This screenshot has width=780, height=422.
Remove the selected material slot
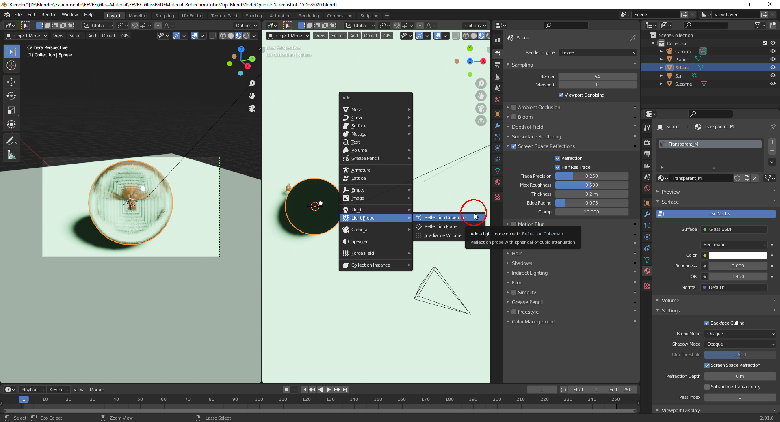tap(772, 151)
